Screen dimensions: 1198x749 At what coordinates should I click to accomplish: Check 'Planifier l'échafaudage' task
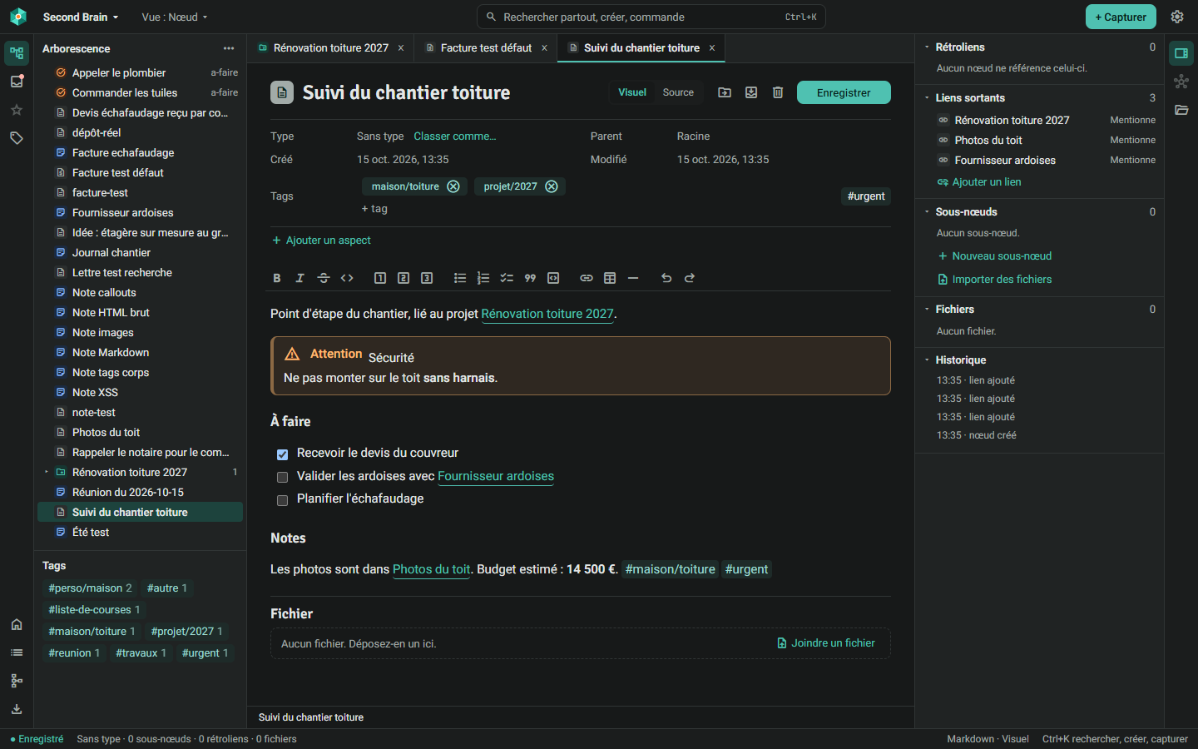pyautogui.click(x=282, y=500)
